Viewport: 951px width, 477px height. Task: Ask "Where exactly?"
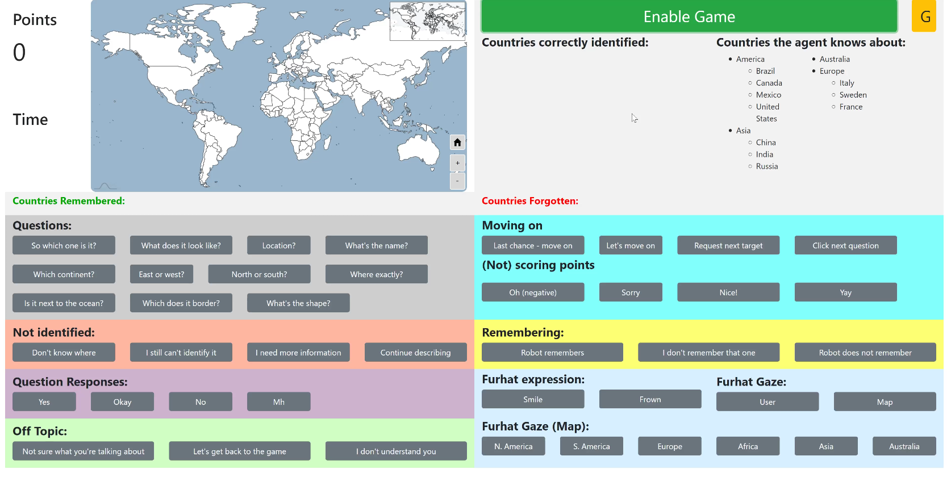pyautogui.click(x=376, y=274)
